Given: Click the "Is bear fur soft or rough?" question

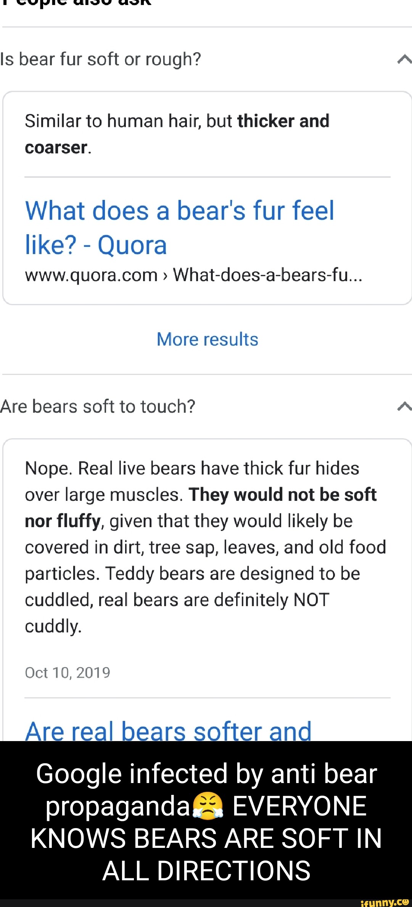Looking at the screenshot, I should 101,60.
